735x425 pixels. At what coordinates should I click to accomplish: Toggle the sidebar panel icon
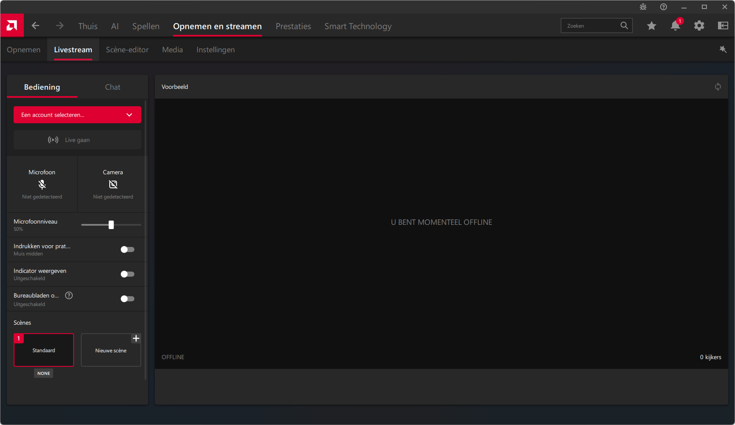point(723,26)
